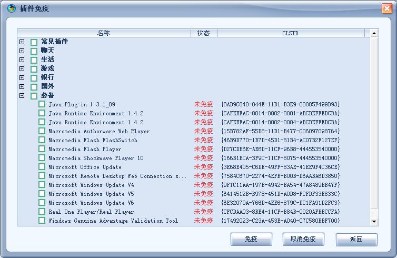Click CLSID {6E32070A-766D-4EE6-879C-DC1FA91D2FC3}
This screenshot has height=258, width=397.
tap(280, 203)
